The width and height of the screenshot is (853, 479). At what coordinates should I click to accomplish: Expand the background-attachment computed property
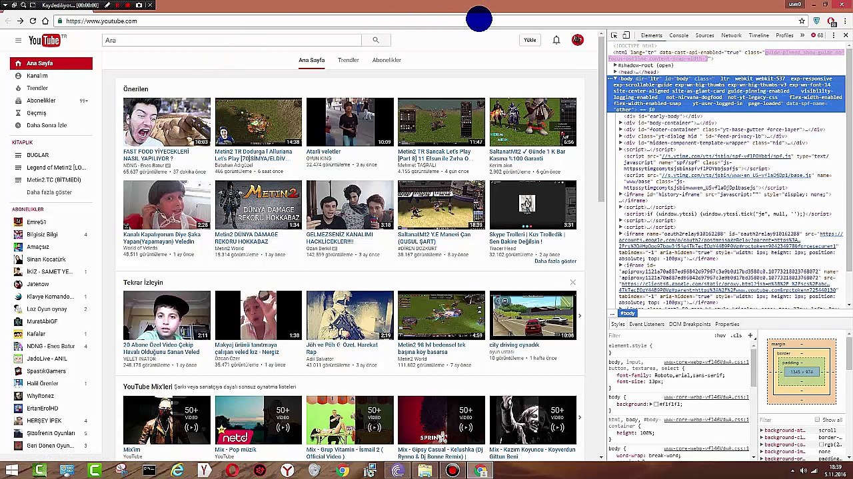pos(762,430)
